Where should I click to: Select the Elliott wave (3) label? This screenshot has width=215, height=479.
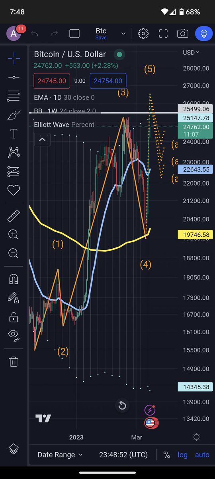tap(123, 93)
